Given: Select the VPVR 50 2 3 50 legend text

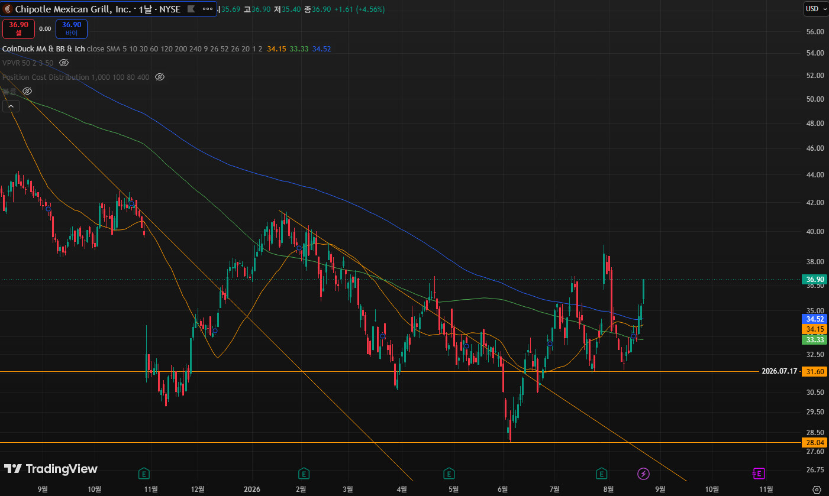Looking at the screenshot, I should tap(28, 63).
